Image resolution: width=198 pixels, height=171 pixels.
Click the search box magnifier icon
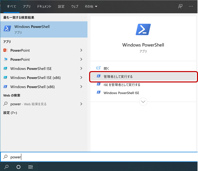(x=5, y=157)
